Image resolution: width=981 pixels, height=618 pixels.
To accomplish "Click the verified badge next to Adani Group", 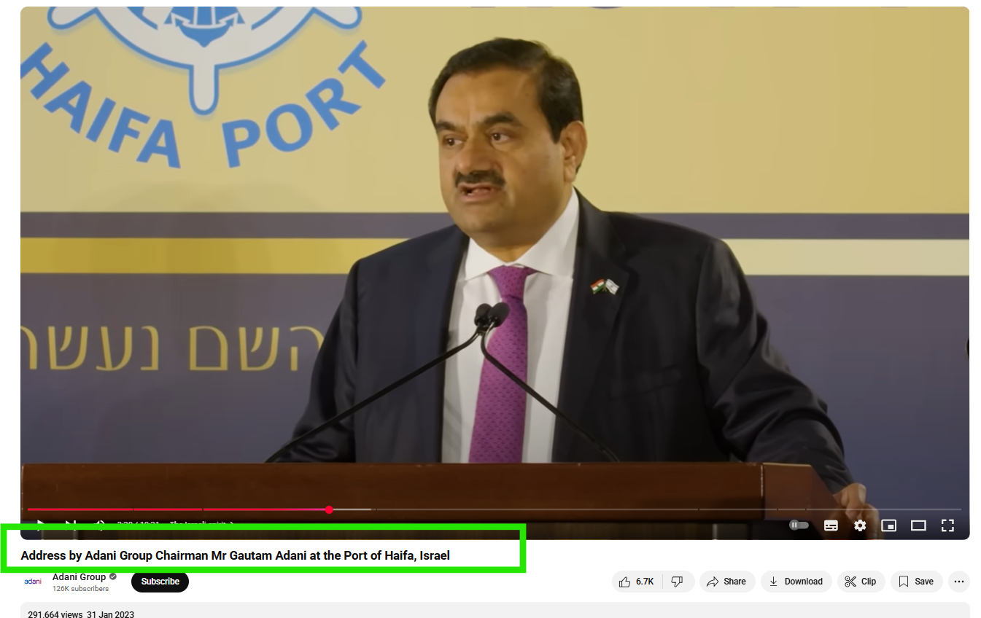I will (113, 577).
